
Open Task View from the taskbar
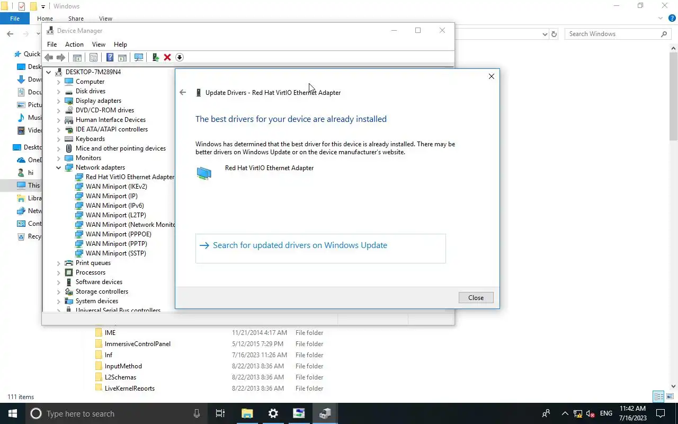point(220,413)
